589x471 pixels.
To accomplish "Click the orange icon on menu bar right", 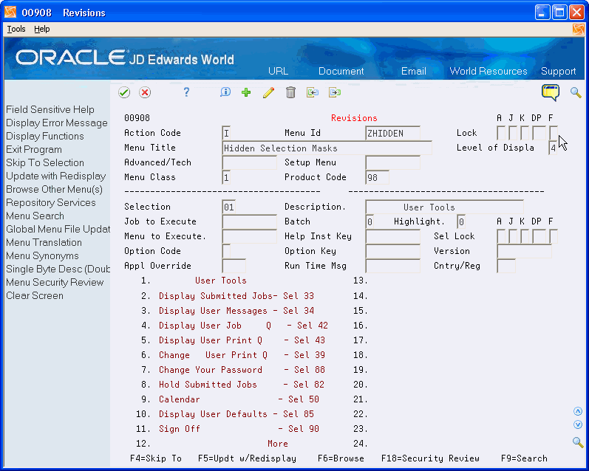I will point(579,30).
